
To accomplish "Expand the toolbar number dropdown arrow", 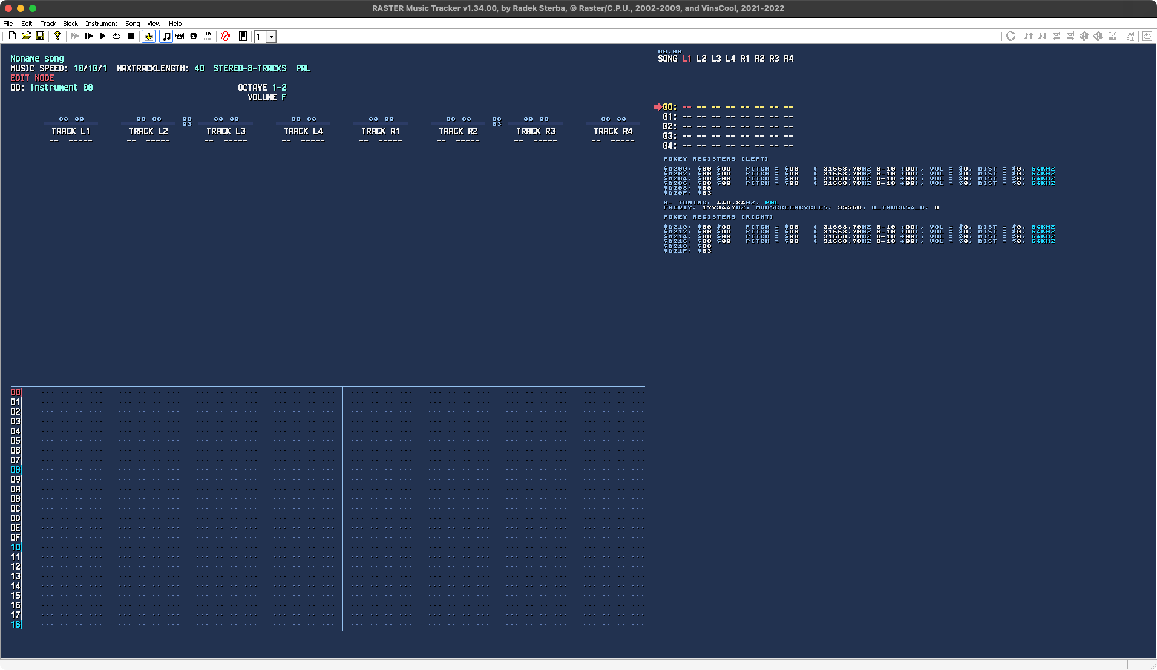I will coord(271,37).
